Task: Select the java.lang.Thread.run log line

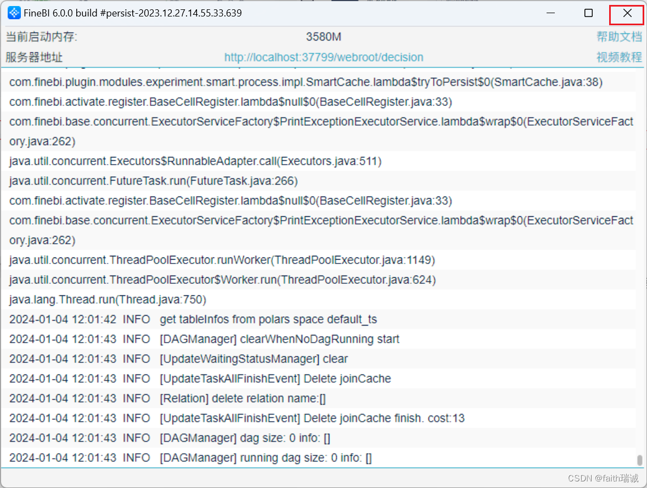Action: 108,300
